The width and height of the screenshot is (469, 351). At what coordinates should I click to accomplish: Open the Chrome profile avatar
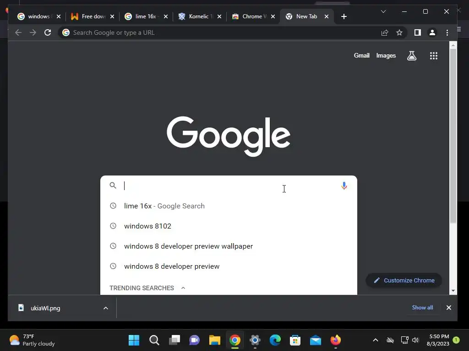[432, 32]
